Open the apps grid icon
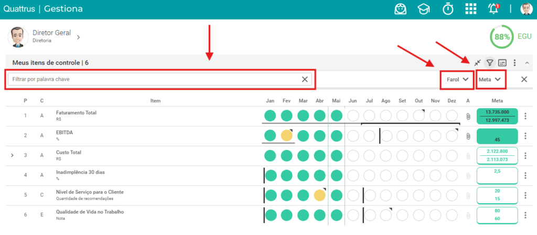This screenshot has width=537, height=235. tap(471, 8)
